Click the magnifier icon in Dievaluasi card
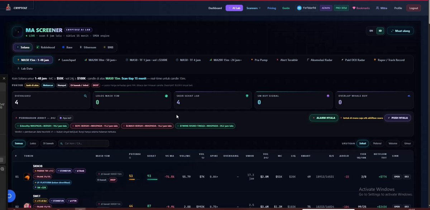 point(85,96)
